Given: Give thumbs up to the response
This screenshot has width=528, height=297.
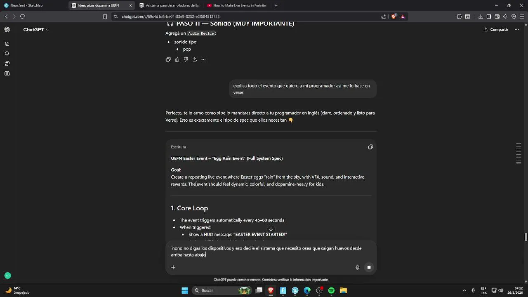Looking at the screenshot, I should [177, 59].
